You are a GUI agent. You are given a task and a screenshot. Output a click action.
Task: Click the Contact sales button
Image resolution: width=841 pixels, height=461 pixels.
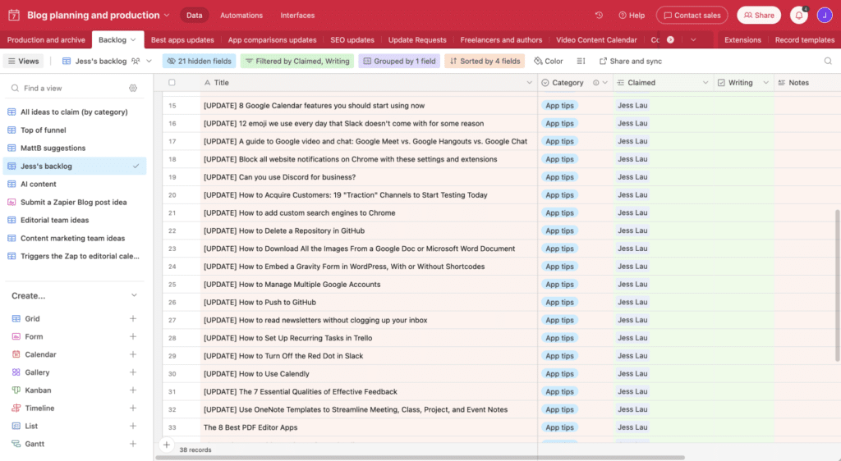(x=692, y=15)
